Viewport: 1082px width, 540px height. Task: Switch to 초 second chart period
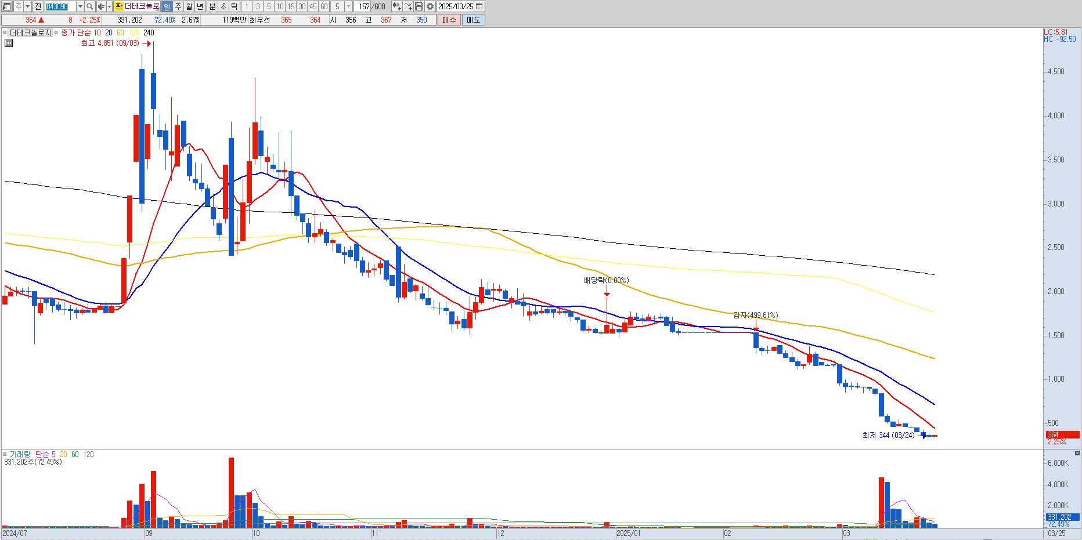223,6
